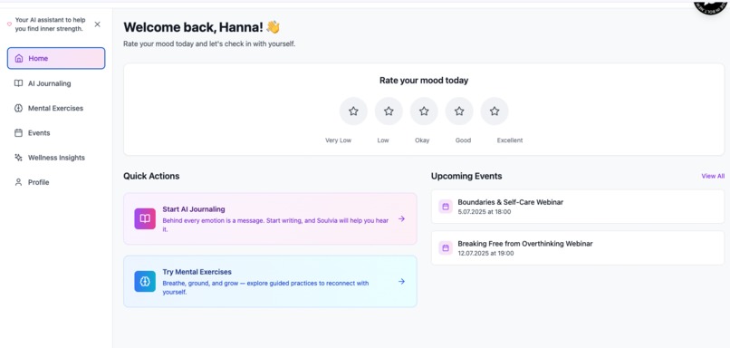Click the "Upcoming Events" heading
730x348 pixels.
click(466, 176)
